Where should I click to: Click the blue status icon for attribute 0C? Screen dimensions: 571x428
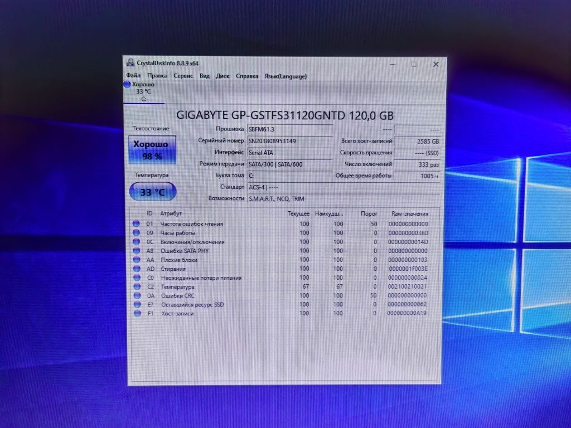(x=136, y=241)
